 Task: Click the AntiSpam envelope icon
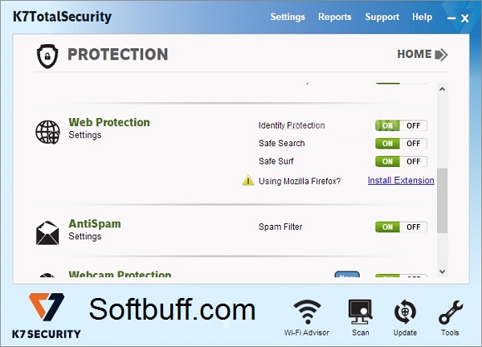pyautogui.click(x=47, y=233)
